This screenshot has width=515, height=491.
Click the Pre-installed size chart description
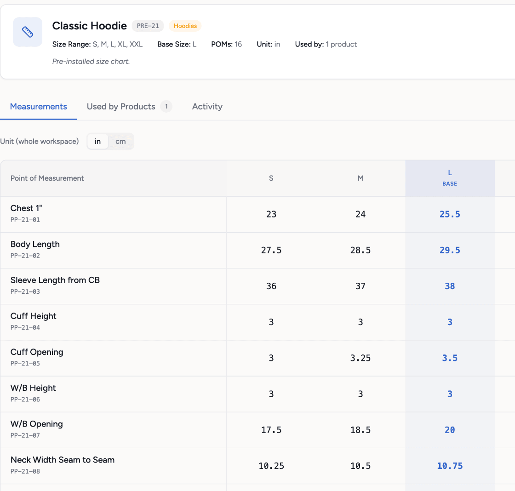pyautogui.click(x=91, y=62)
